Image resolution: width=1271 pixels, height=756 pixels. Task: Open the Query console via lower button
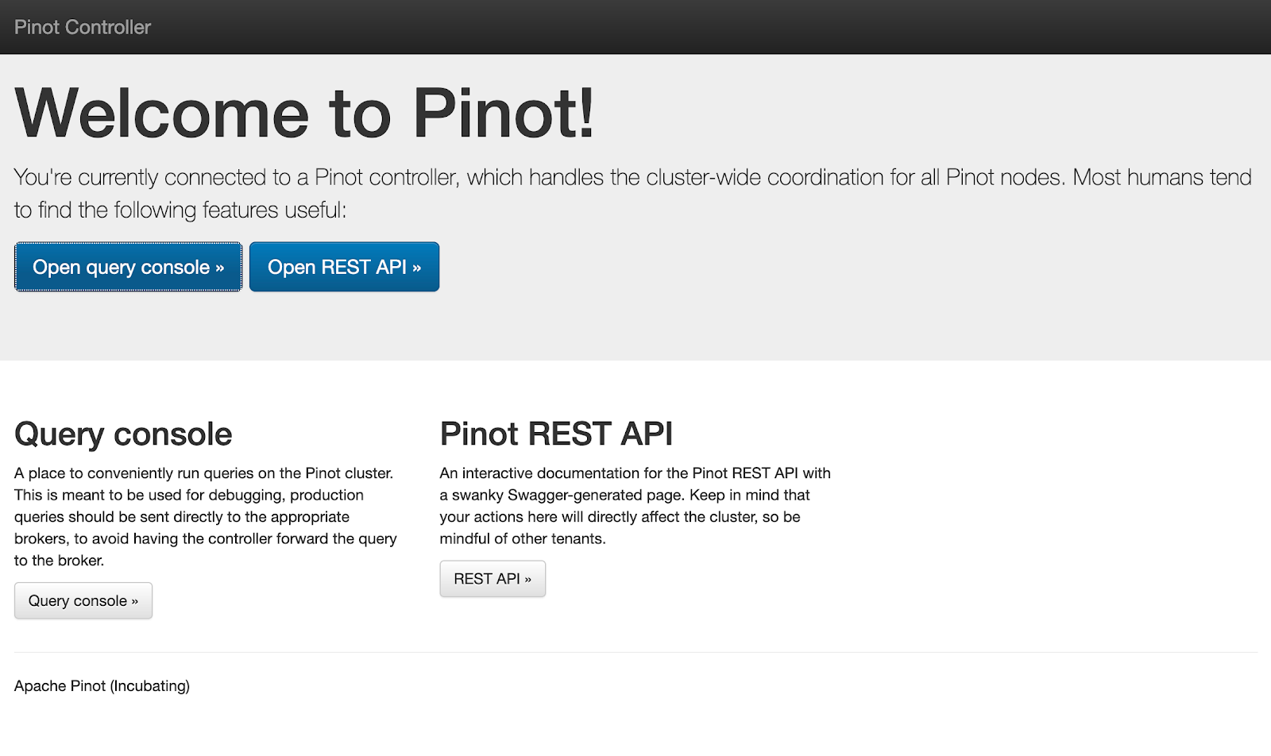tap(83, 600)
